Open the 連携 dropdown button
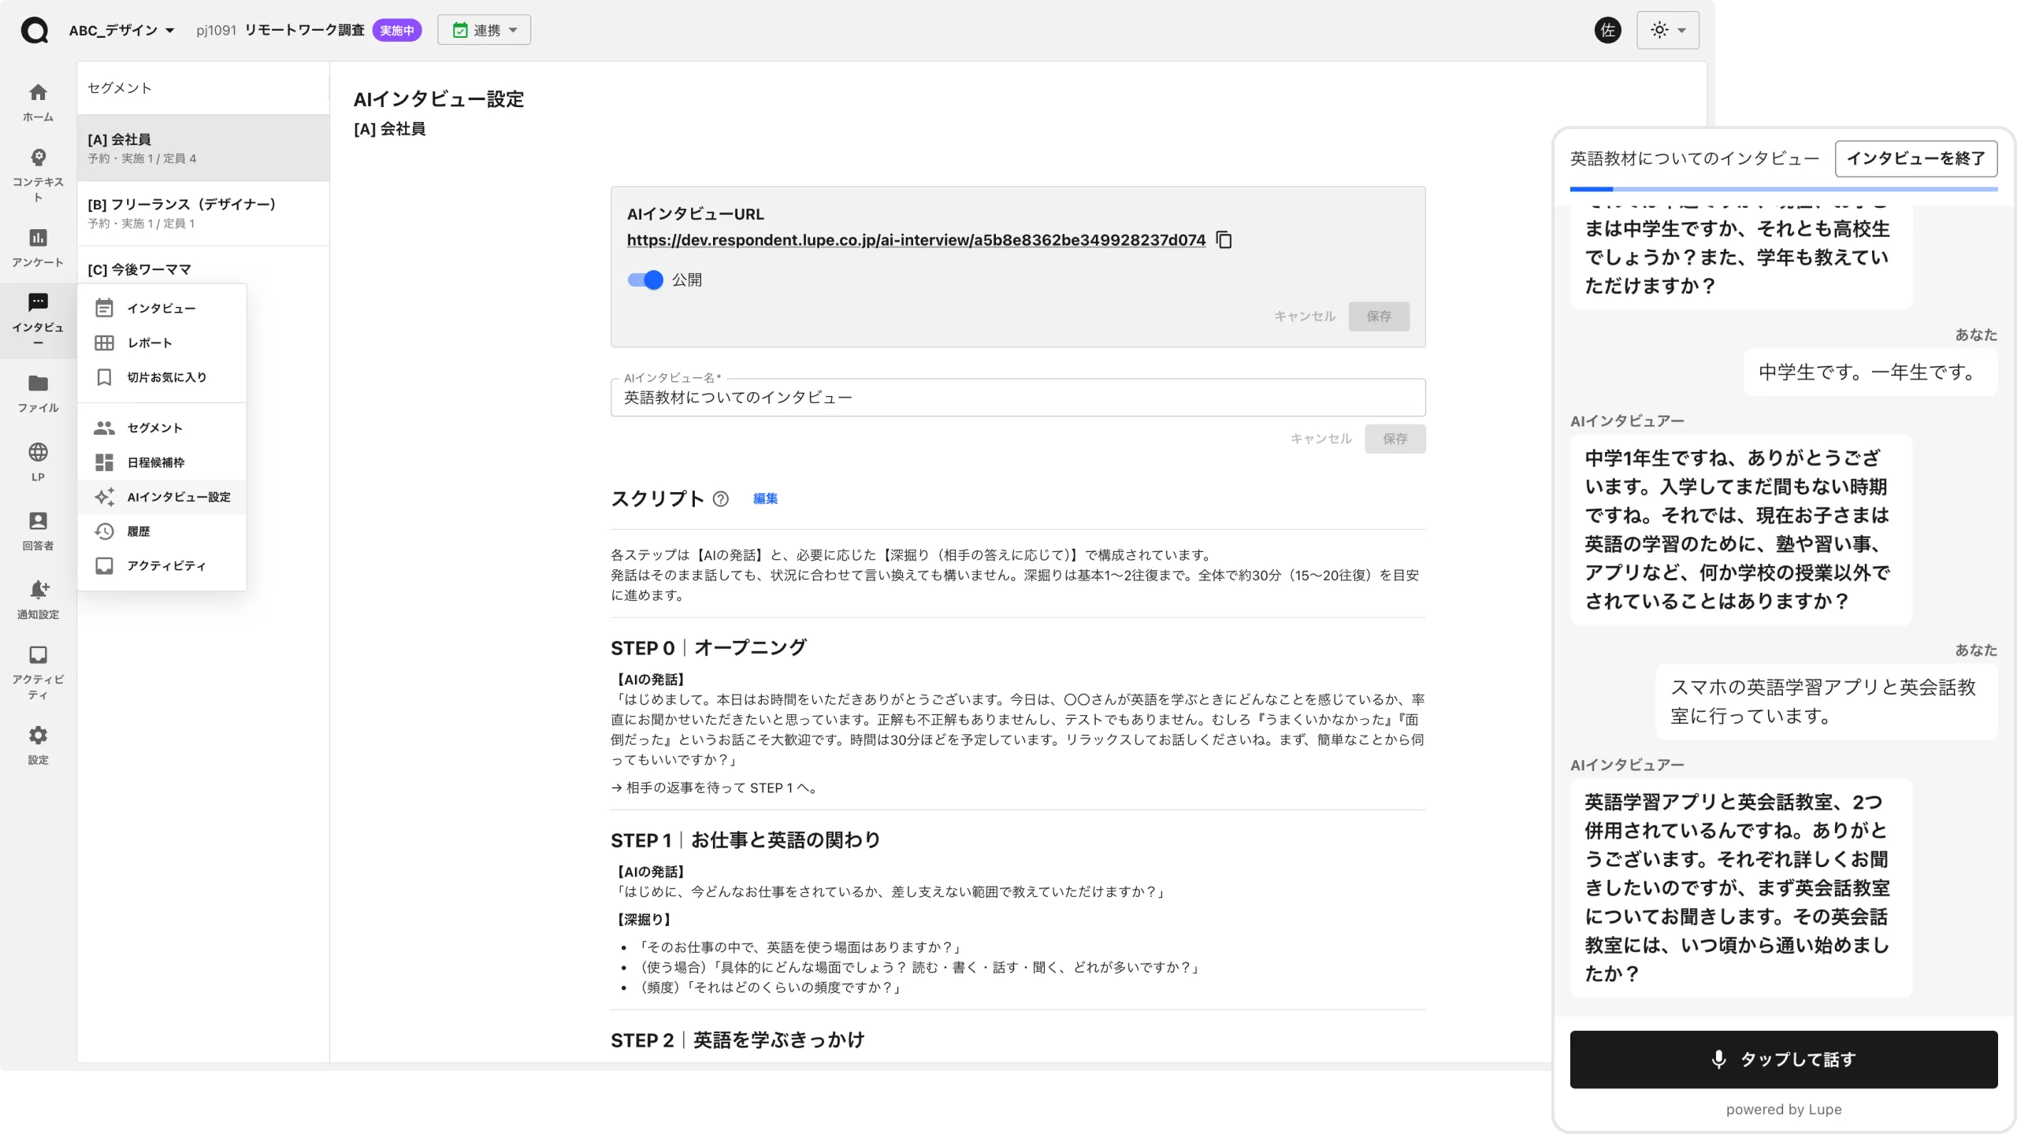This screenshot has height=1134, width=2017. click(x=484, y=30)
